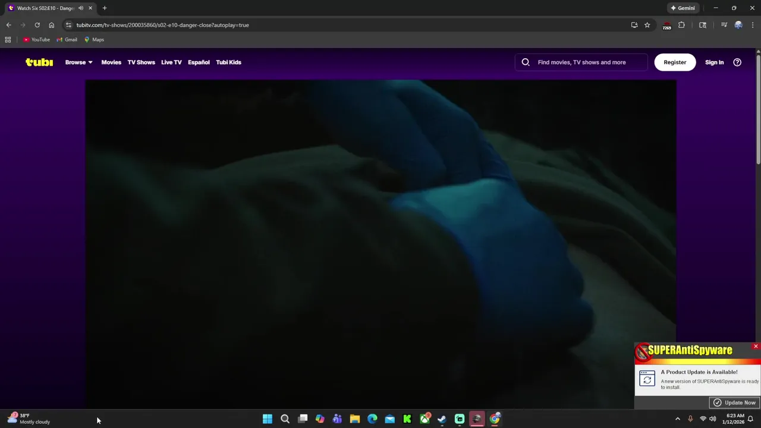Open File Explorer from taskbar

click(x=355, y=419)
